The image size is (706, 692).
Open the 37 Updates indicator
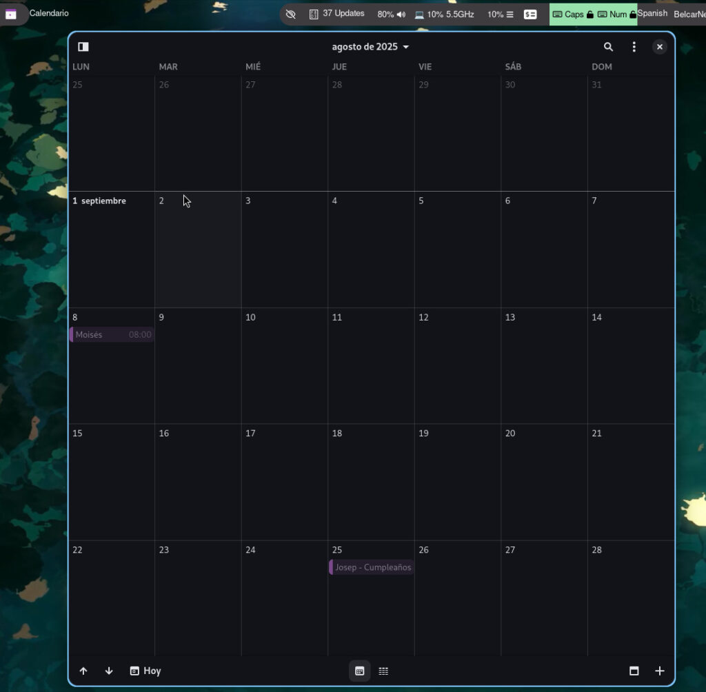pyautogui.click(x=337, y=14)
